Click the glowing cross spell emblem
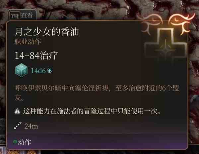 click(x=166, y=44)
